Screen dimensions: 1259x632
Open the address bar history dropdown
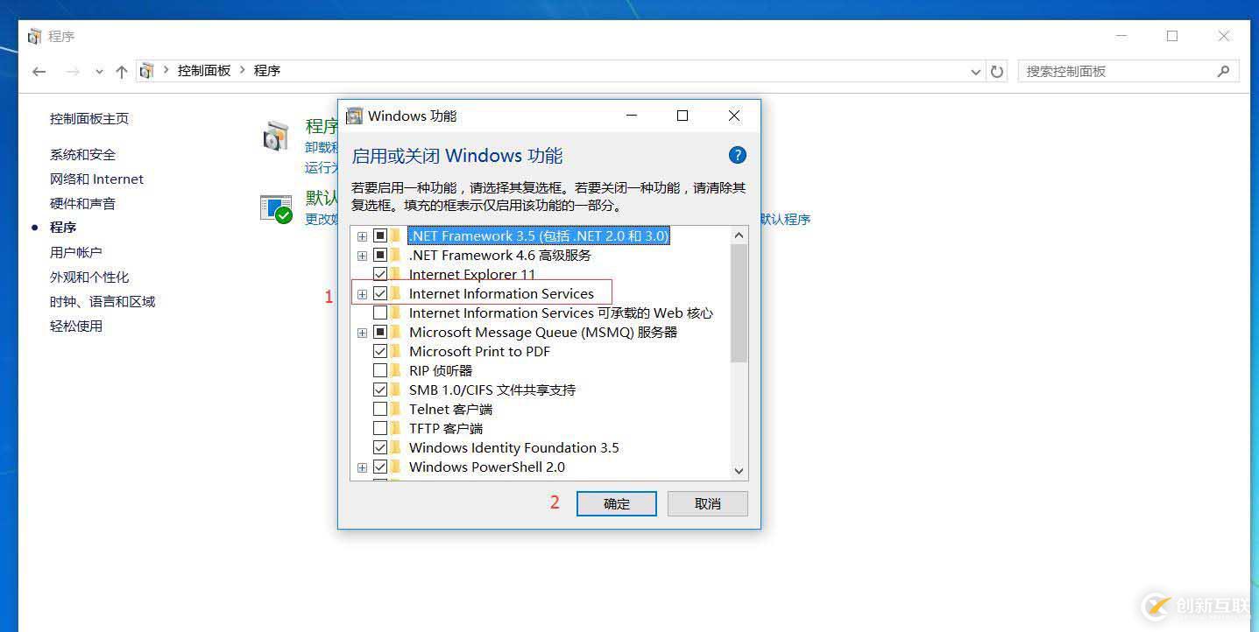(x=976, y=72)
